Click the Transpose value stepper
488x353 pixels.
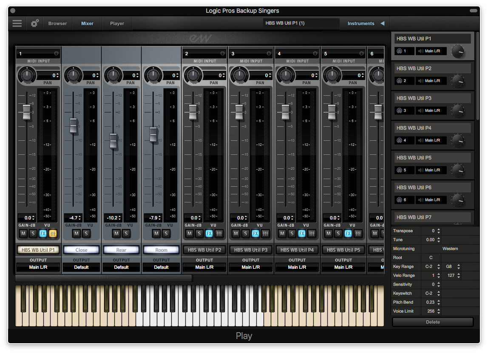pos(439,231)
